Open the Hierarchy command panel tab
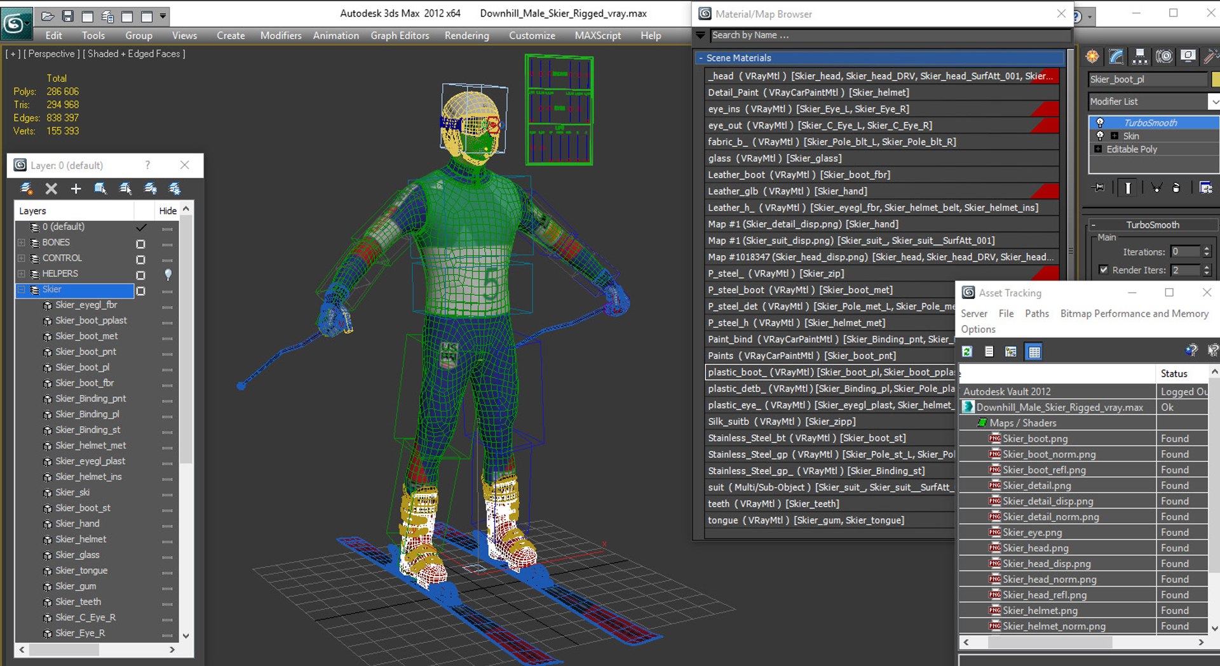Image resolution: width=1220 pixels, height=666 pixels. click(1140, 57)
